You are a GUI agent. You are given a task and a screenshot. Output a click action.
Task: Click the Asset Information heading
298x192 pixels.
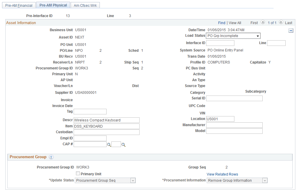coord(21,23)
